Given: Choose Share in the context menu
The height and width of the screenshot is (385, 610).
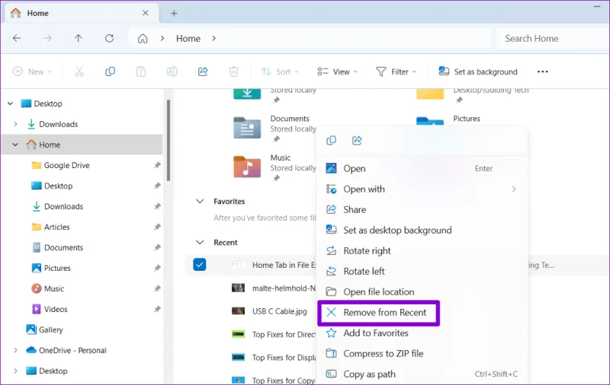Looking at the screenshot, I should point(422,209).
